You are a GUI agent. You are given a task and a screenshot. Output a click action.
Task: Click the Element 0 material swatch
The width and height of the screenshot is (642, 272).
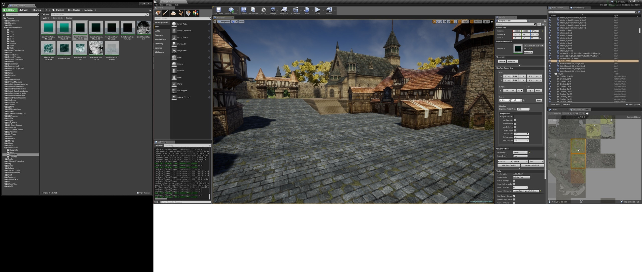(x=518, y=49)
